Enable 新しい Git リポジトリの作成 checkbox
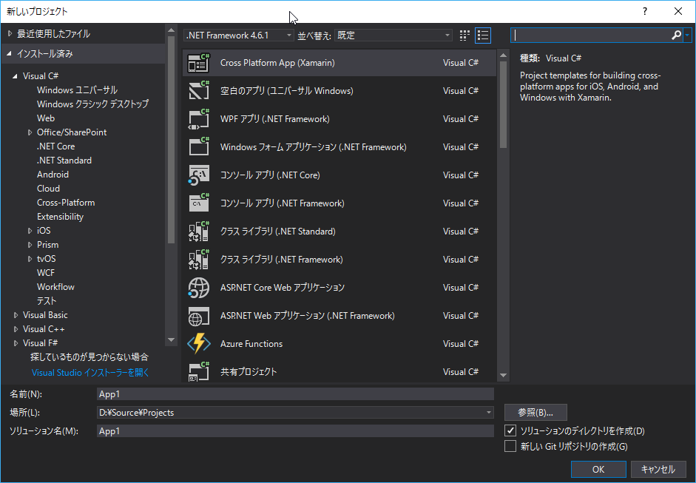Screen dimensions: 696x483 pyautogui.click(x=510, y=446)
